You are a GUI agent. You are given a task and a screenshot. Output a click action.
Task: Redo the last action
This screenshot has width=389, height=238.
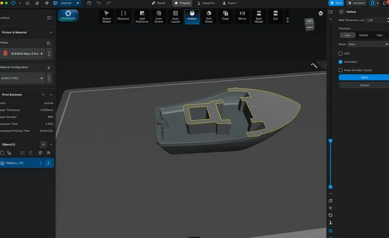click(x=108, y=3)
